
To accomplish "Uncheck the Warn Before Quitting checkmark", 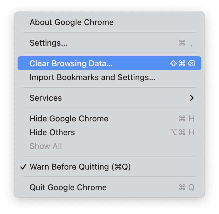I will [x=23, y=167].
